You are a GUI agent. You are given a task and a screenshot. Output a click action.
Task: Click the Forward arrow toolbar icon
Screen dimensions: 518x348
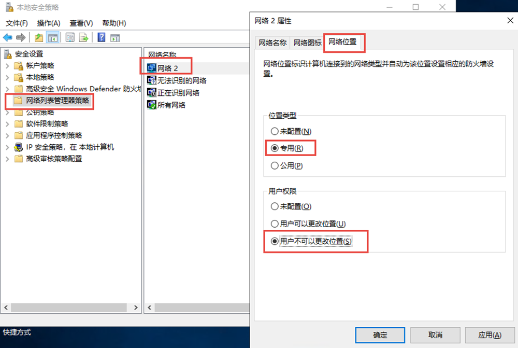pyautogui.click(x=21, y=38)
